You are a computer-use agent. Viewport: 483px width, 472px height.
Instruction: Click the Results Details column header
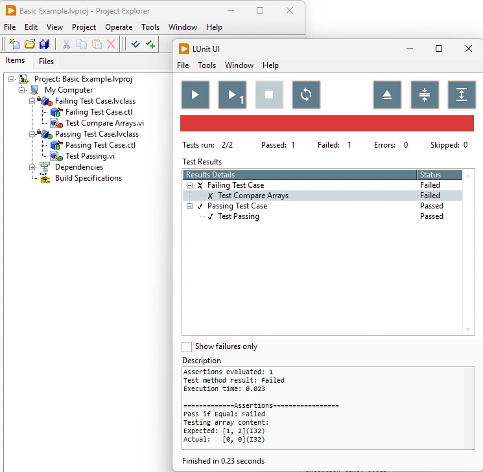coord(300,175)
